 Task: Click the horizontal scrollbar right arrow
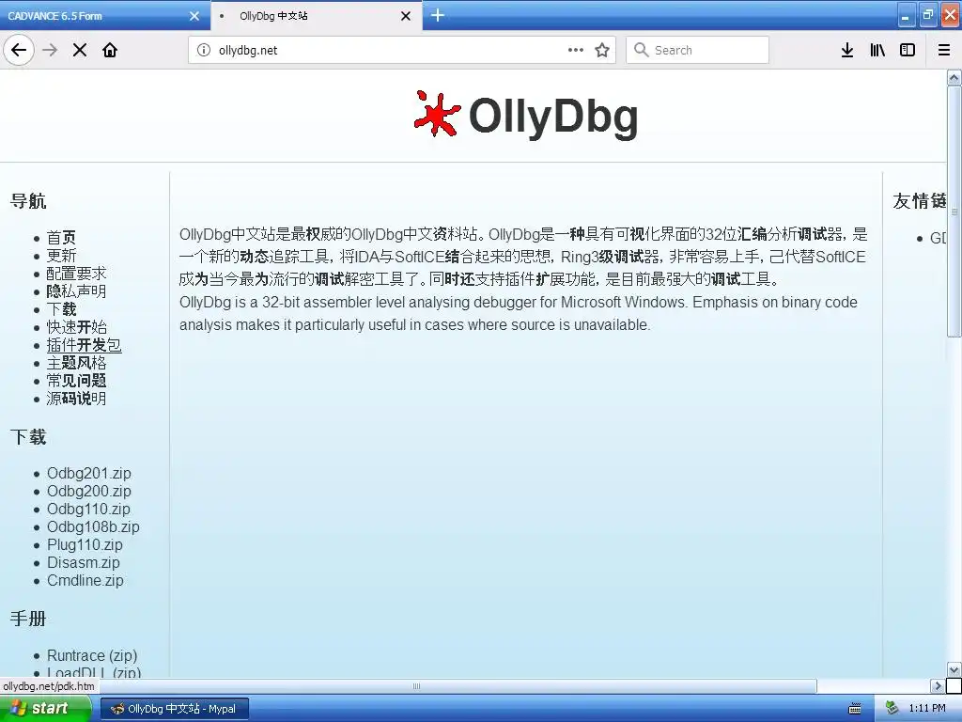click(937, 685)
